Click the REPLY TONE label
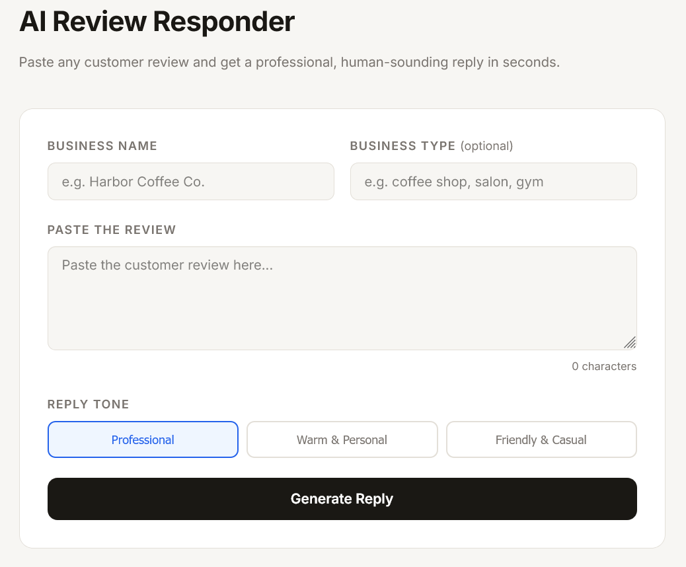Screen dimensions: 686x567 click(x=89, y=404)
